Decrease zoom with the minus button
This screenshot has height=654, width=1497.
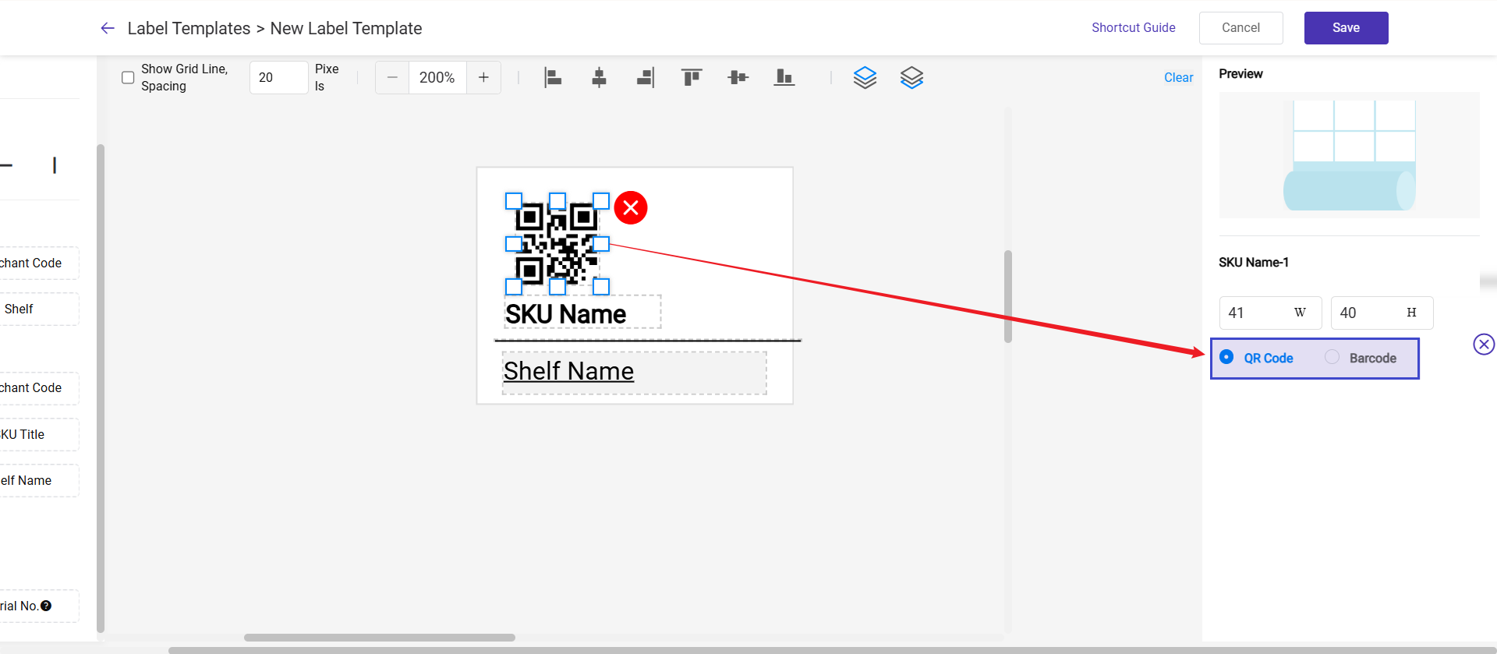coord(392,77)
